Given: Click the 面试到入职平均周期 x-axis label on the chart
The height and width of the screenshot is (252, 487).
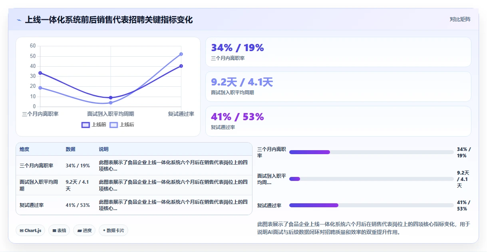Looking at the screenshot, I should (111, 114).
